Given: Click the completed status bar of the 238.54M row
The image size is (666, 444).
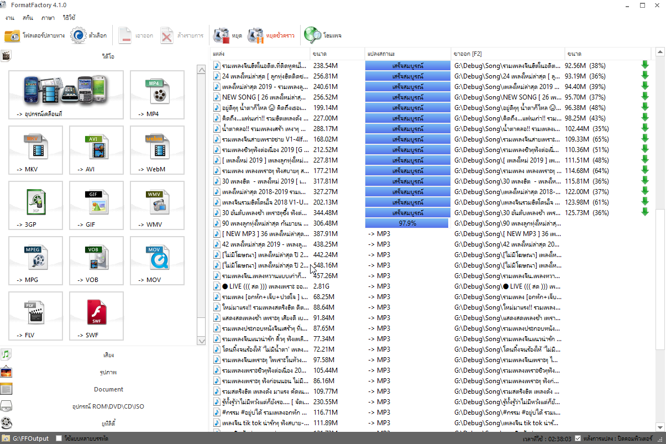Looking at the screenshot, I should pyautogui.click(x=407, y=65).
